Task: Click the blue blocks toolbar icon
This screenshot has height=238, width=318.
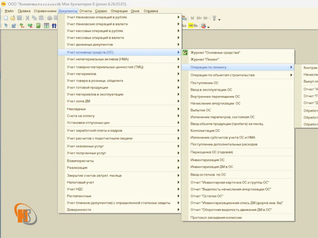Action: coord(14,26)
